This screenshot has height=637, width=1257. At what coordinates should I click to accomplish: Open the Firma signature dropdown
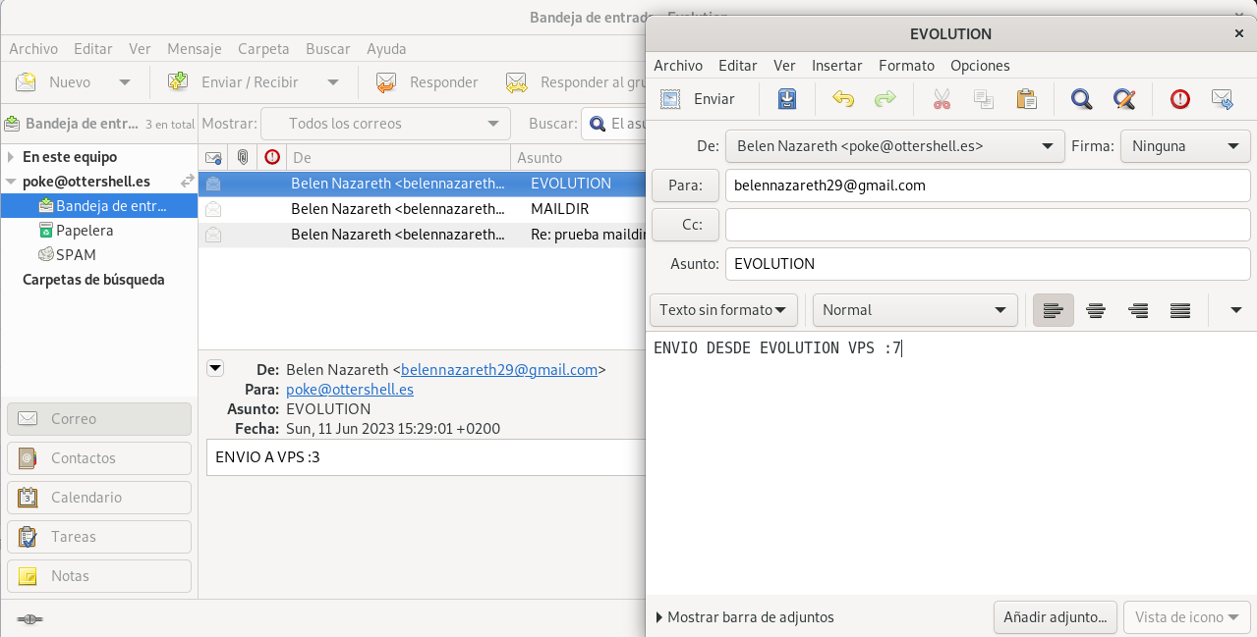point(1185,146)
